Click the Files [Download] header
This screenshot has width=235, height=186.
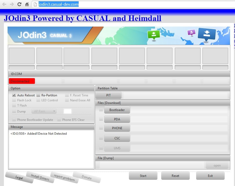[x=163, y=103]
